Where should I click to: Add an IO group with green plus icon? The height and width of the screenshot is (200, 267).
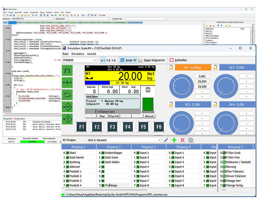pos(174,140)
